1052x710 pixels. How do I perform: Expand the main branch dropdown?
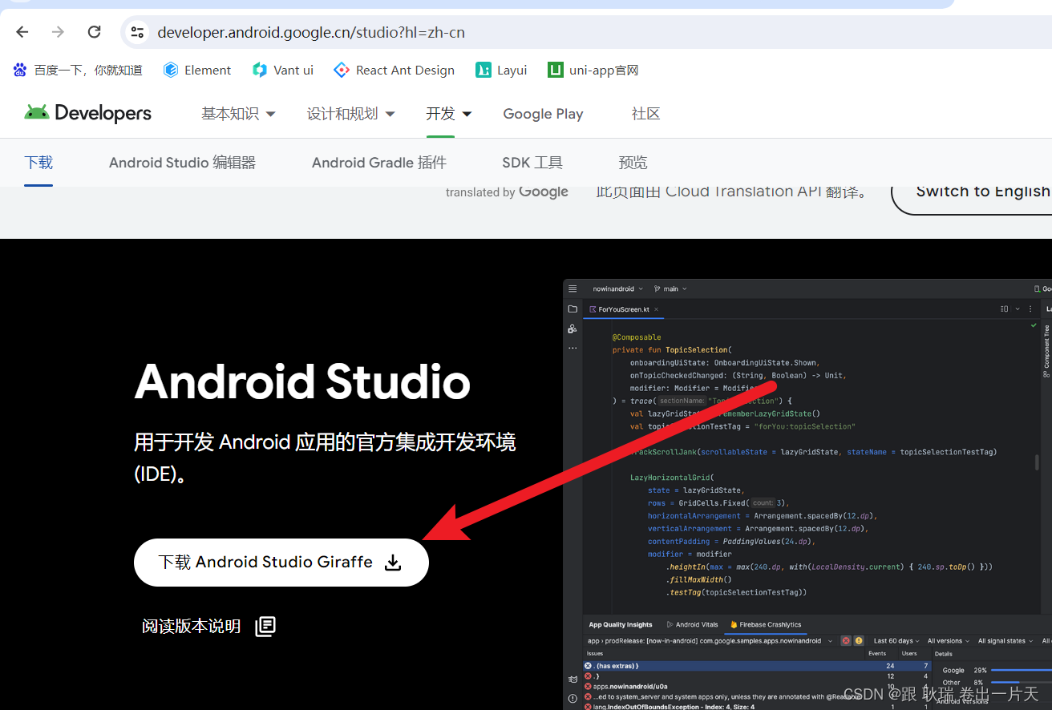coord(670,288)
